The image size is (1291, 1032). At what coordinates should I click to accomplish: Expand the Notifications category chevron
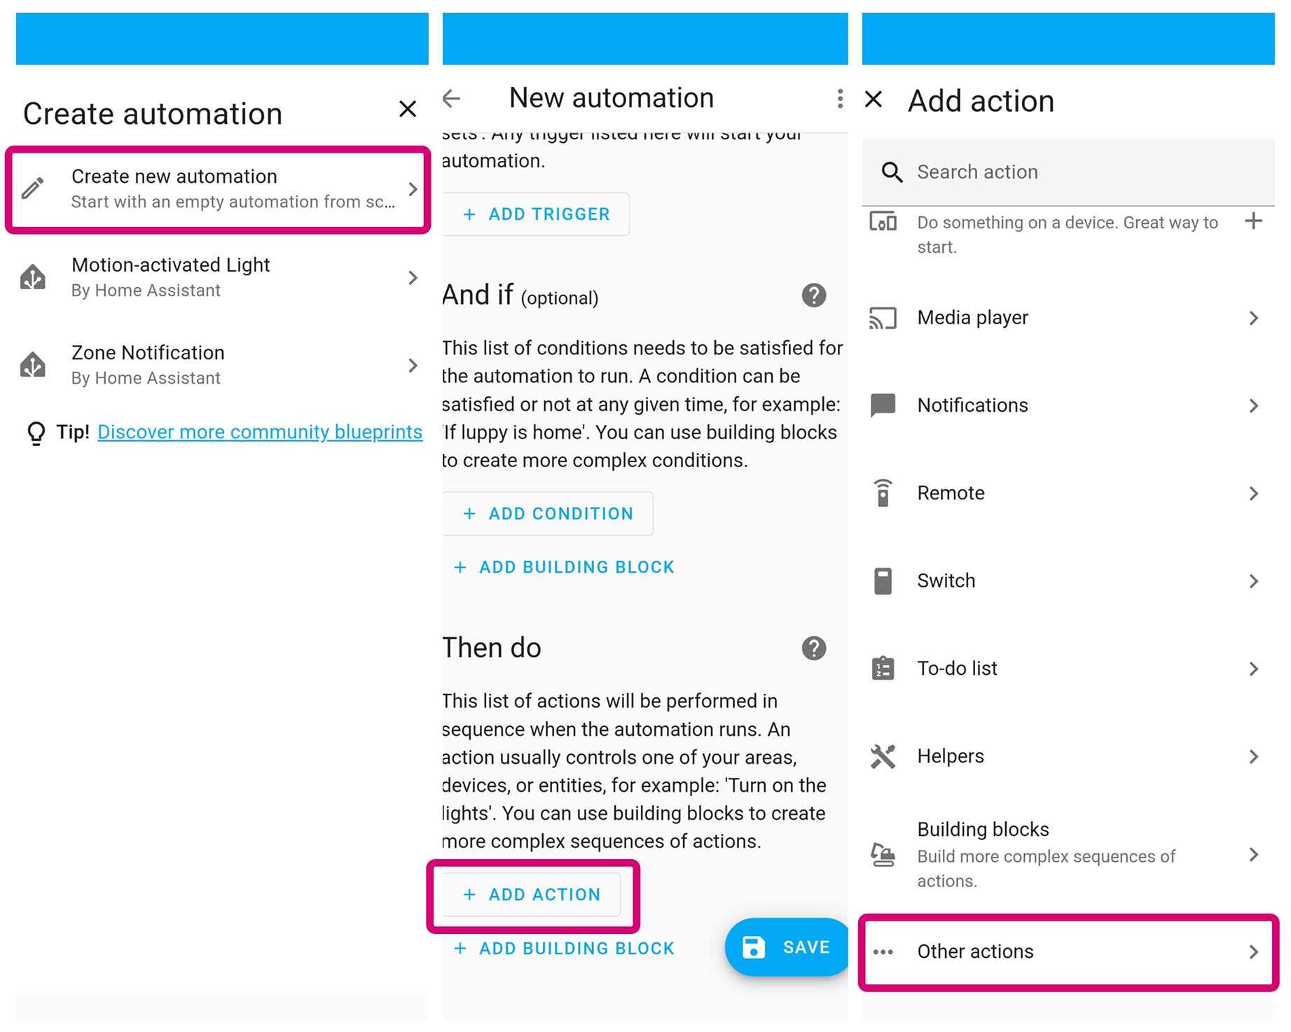[1252, 406]
